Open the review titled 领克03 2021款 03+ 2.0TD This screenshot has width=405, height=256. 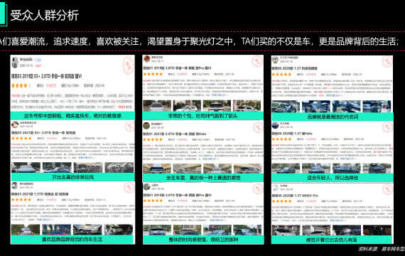pyautogui.click(x=43, y=133)
